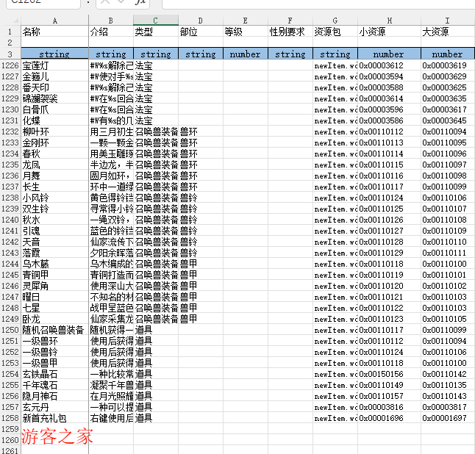The image size is (475, 454).
Task: Select row 3 header
Action: click(10, 54)
